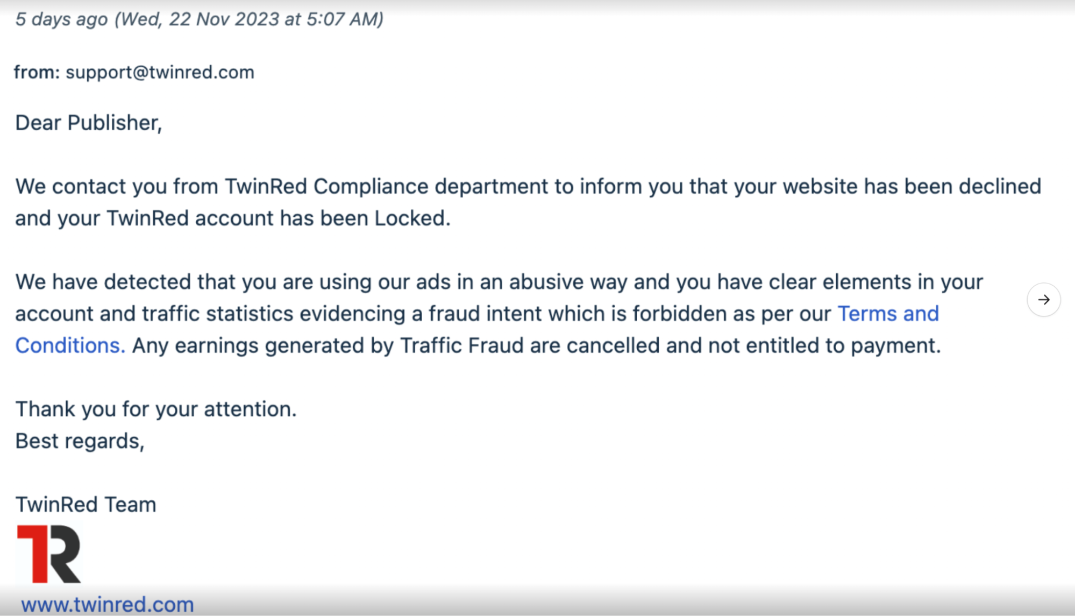Click "Thank you for your attention." line

pos(156,409)
